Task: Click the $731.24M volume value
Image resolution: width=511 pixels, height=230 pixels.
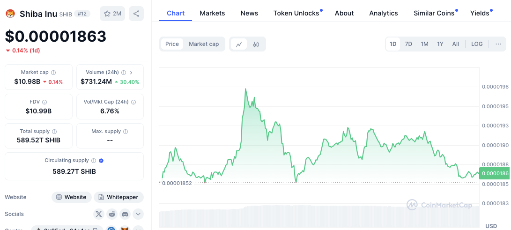Action: (x=96, y=82)
